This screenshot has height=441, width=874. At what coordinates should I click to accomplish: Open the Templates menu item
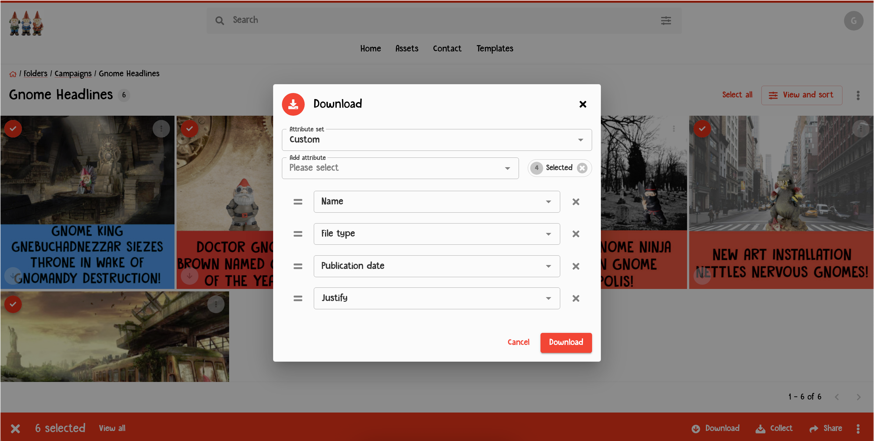click(494, 48)
